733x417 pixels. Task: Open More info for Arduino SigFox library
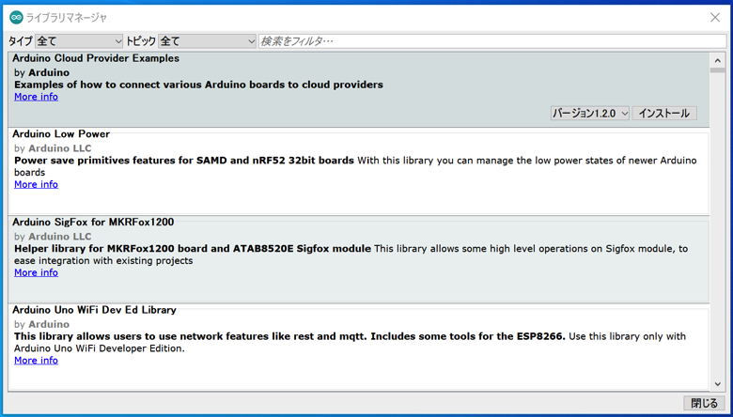pos(36,272)
